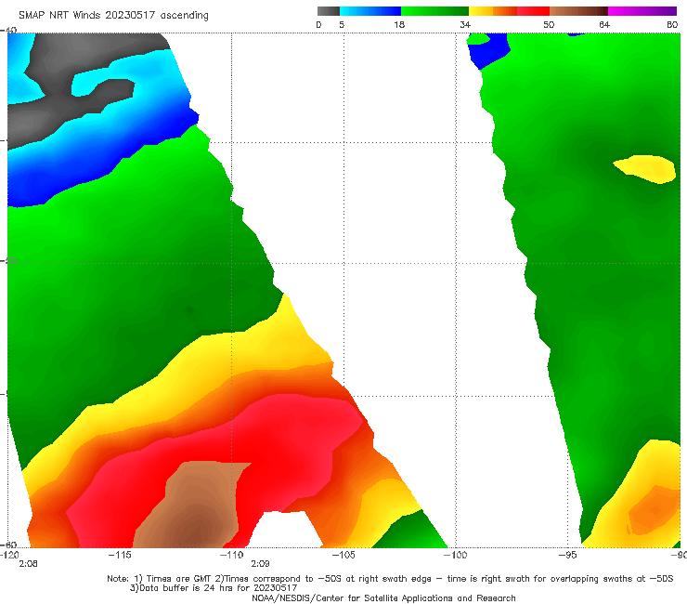Click the brown 50-64 colorbar segment
The width and height of the screenshot is (687, 604).
pos(578,11)
